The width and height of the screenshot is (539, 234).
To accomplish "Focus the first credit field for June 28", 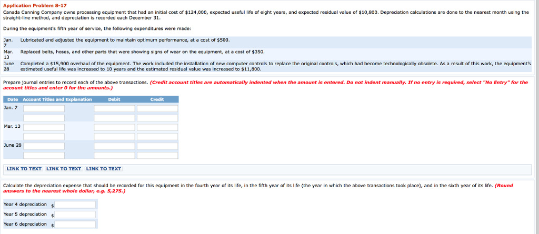I will coord(157,146).
